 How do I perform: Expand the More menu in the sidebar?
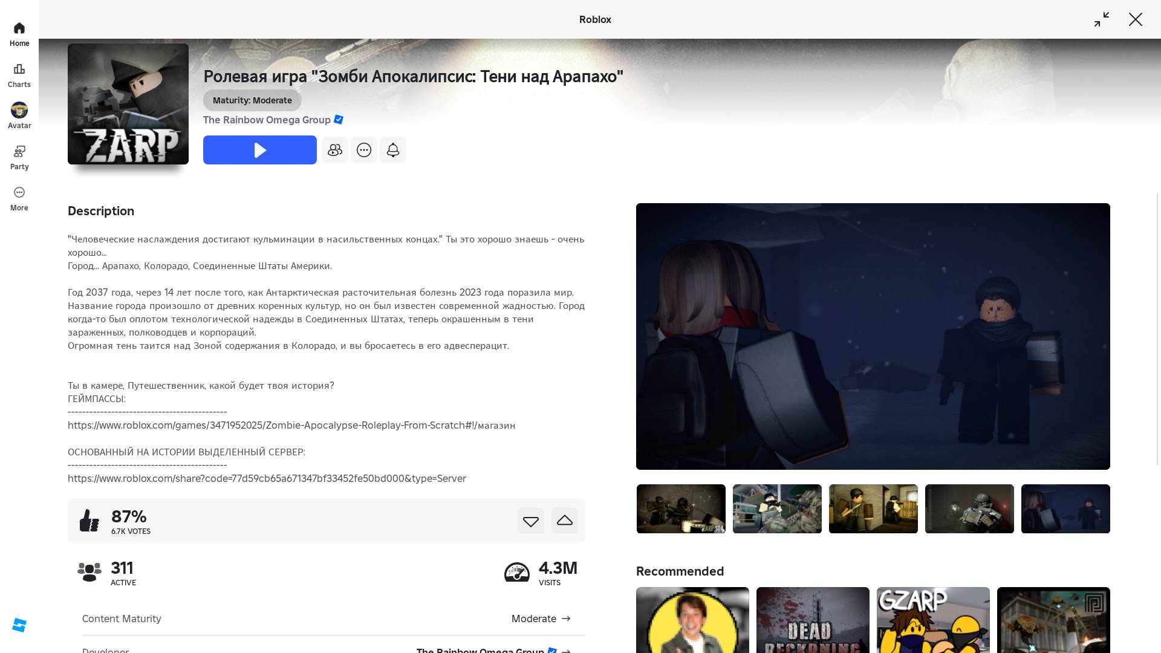pos(19,198)
